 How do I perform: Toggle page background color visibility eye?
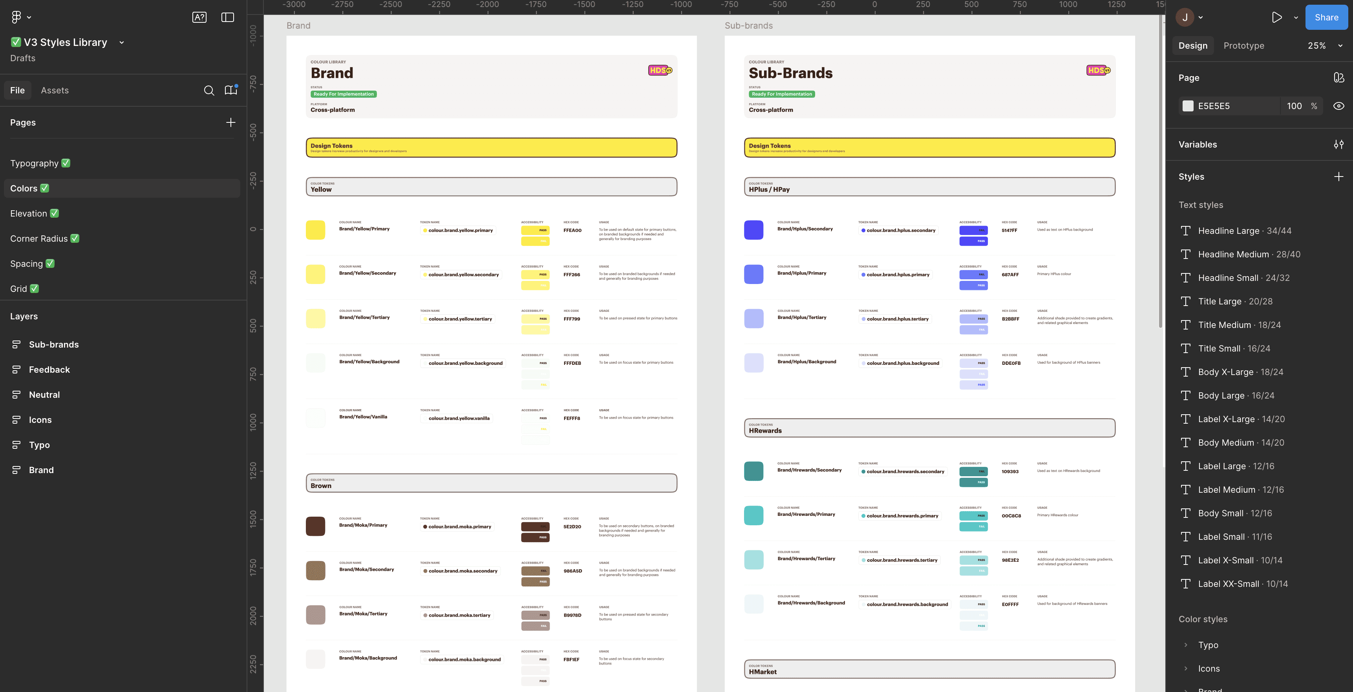click(x=1338, y=106)
